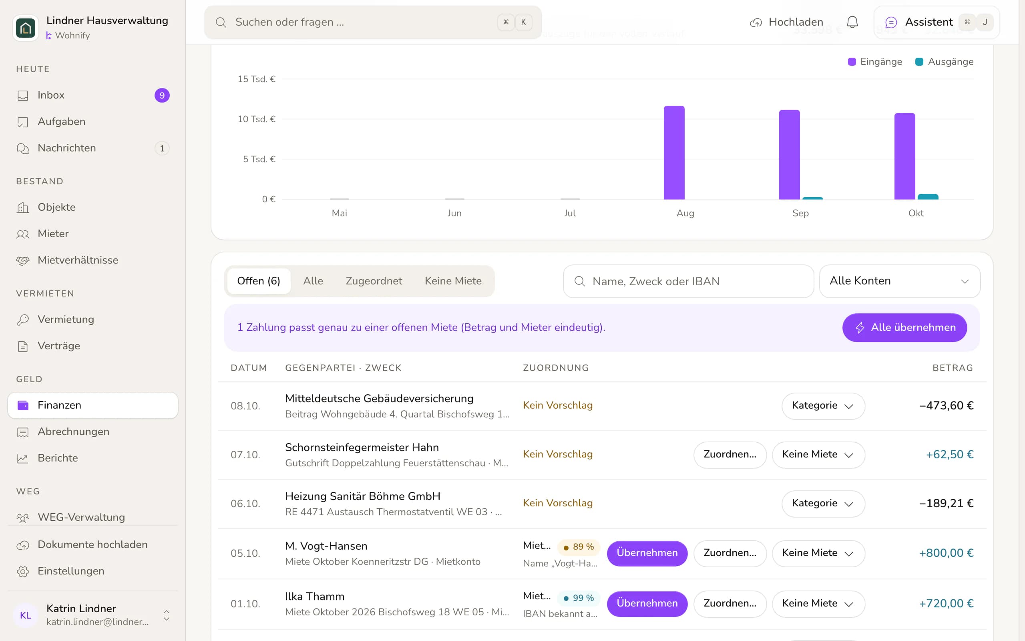Open Kategorie dropdown for Mitteldeutsche Gebäudeversicherung

click(x=823, y=406)
